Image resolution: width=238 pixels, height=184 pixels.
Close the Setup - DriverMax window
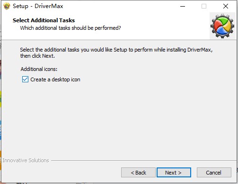[x=226, y=6]
